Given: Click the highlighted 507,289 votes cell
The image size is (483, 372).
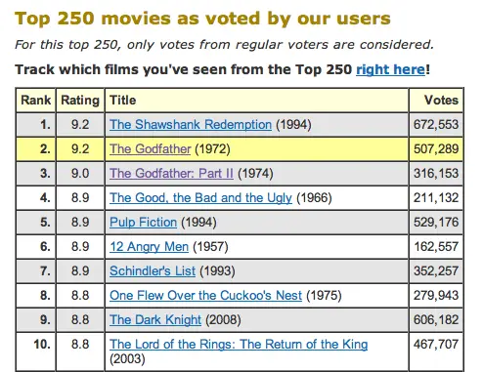Looking at the screenshot, I should (436, 149).
